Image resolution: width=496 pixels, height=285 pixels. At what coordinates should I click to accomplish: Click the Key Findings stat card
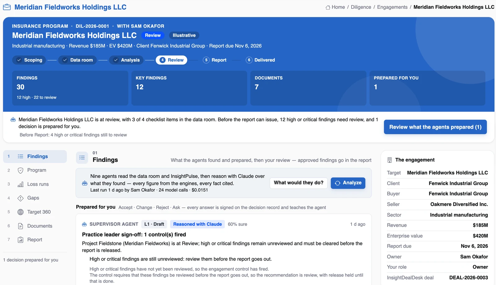pos(189,88)
